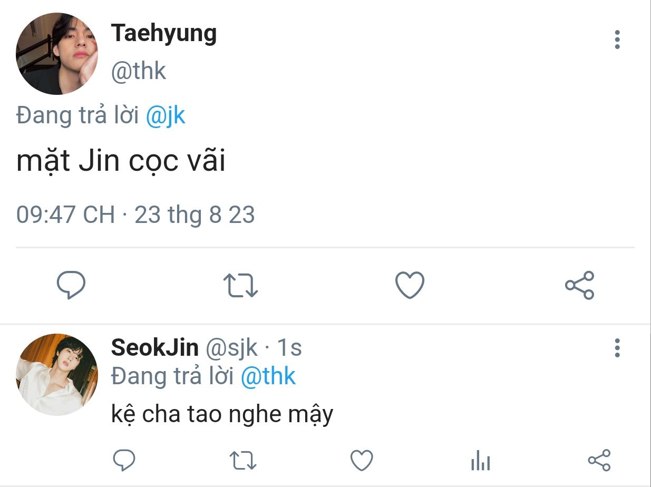Screen dimensions: 651x487
Task: Open the blue @thk mention link
Action: [268, 376]
